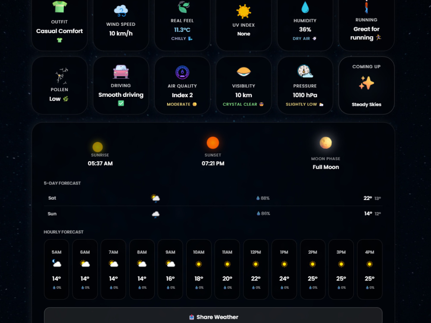Viewport: 431px width, 323px height.
Task: Click the 9AM partly cloudy icon
Action: coord(170,264)
